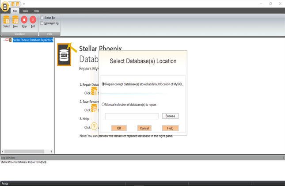
Task: Restore down the application window
Action: [x=271, y=4]
